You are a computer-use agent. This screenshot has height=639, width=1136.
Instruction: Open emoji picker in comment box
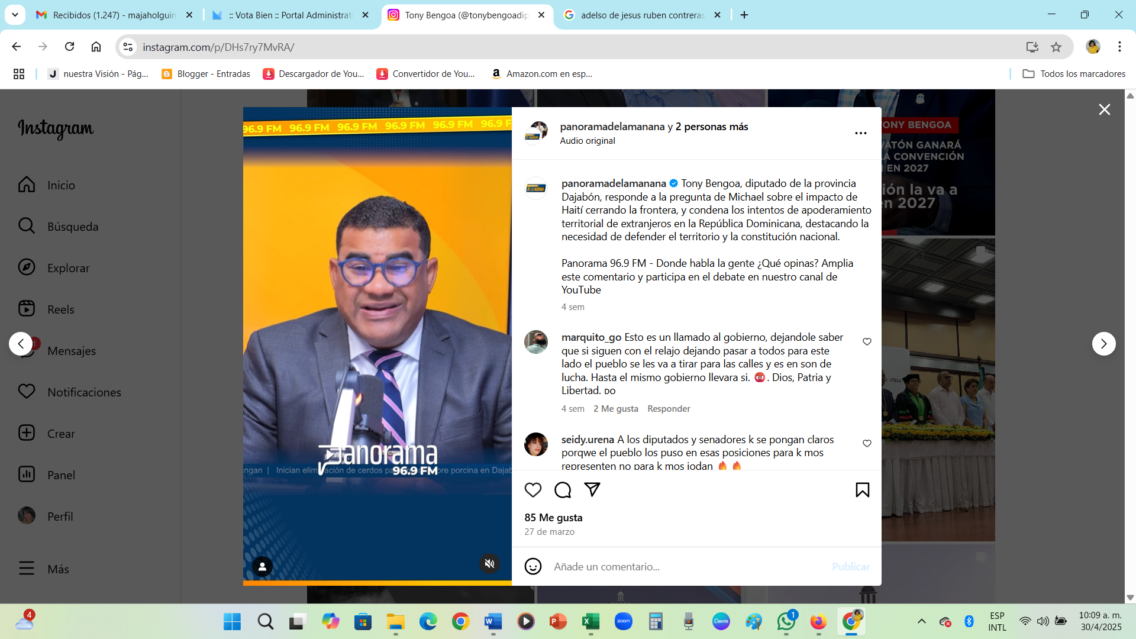(x=533, y=566)
